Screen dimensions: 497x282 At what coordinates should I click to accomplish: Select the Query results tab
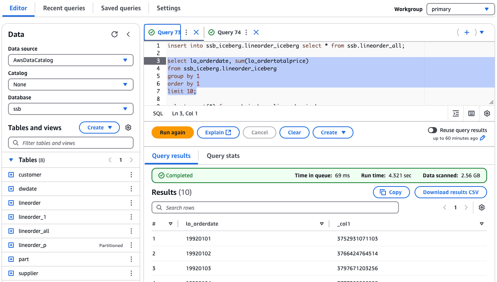pyautogui.click(x=171, y=156)
